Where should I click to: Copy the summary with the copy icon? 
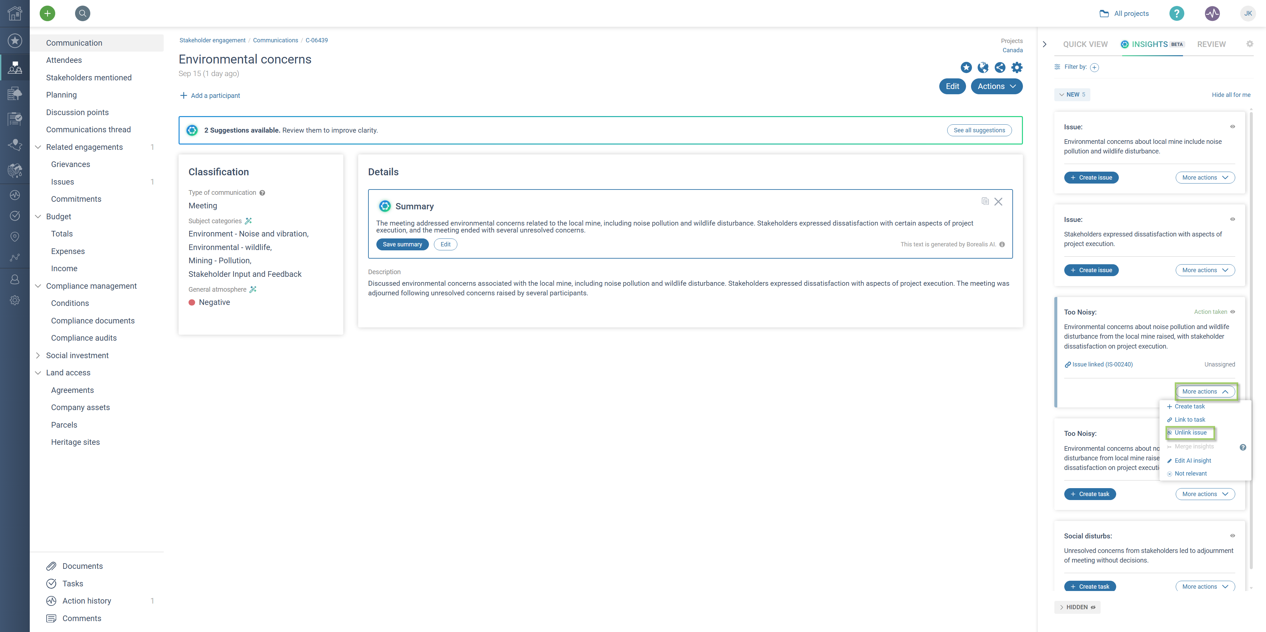tap(985, 201)
